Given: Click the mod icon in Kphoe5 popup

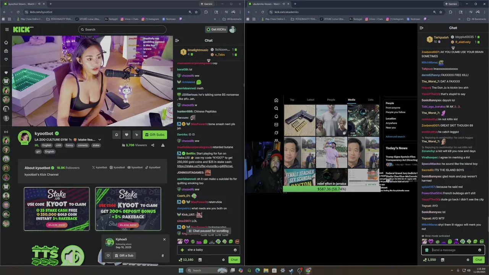Looking at the screenshot, I should [163, 256].
